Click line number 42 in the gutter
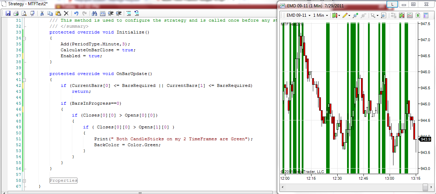This screenshot has width=436, height=194. coord(18,85)
